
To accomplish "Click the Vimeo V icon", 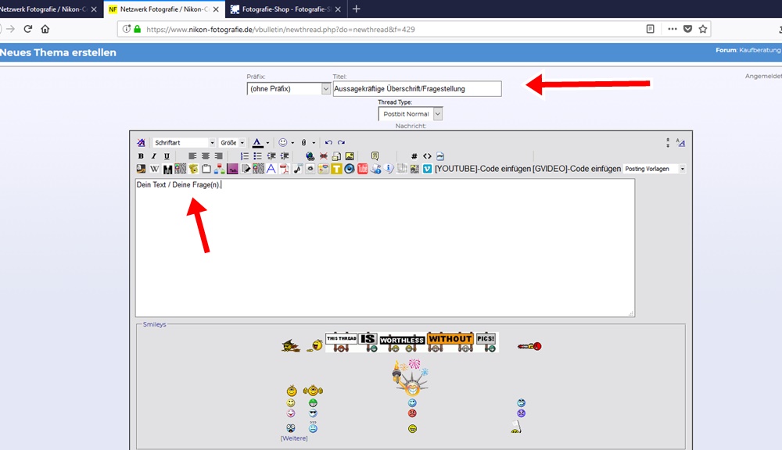I will click(428, 169).
